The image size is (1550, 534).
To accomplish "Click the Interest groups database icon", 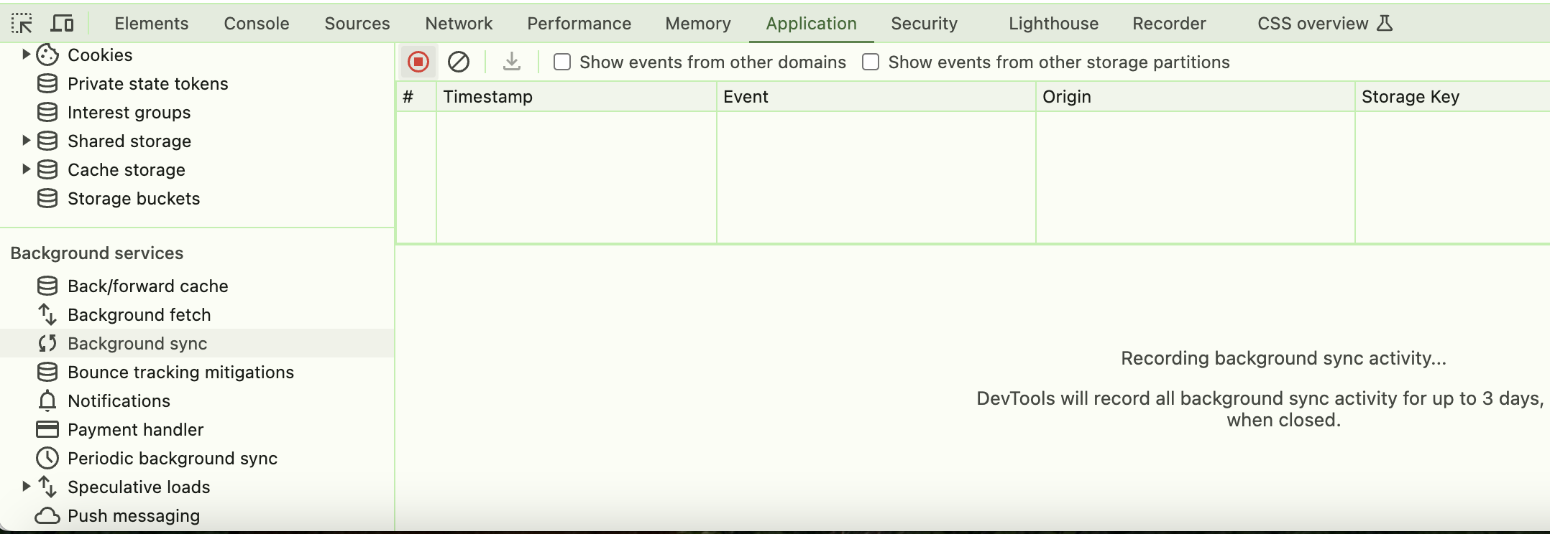I will tap(47, 112).
